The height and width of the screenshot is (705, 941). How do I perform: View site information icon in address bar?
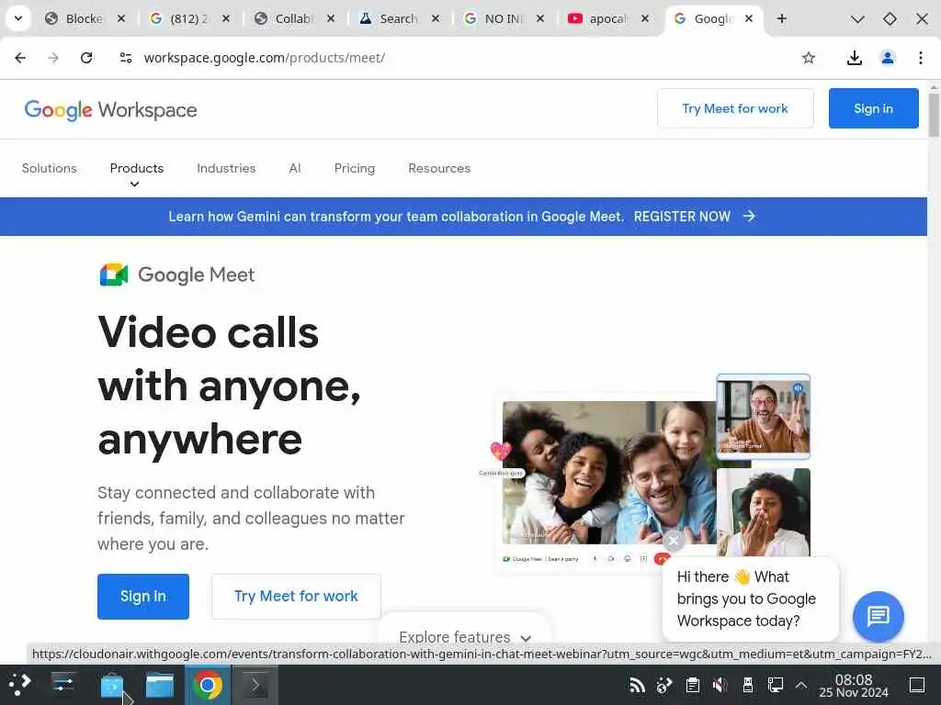point(125,58)
